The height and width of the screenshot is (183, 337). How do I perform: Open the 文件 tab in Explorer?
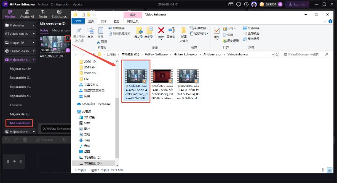tap(78, 21)
